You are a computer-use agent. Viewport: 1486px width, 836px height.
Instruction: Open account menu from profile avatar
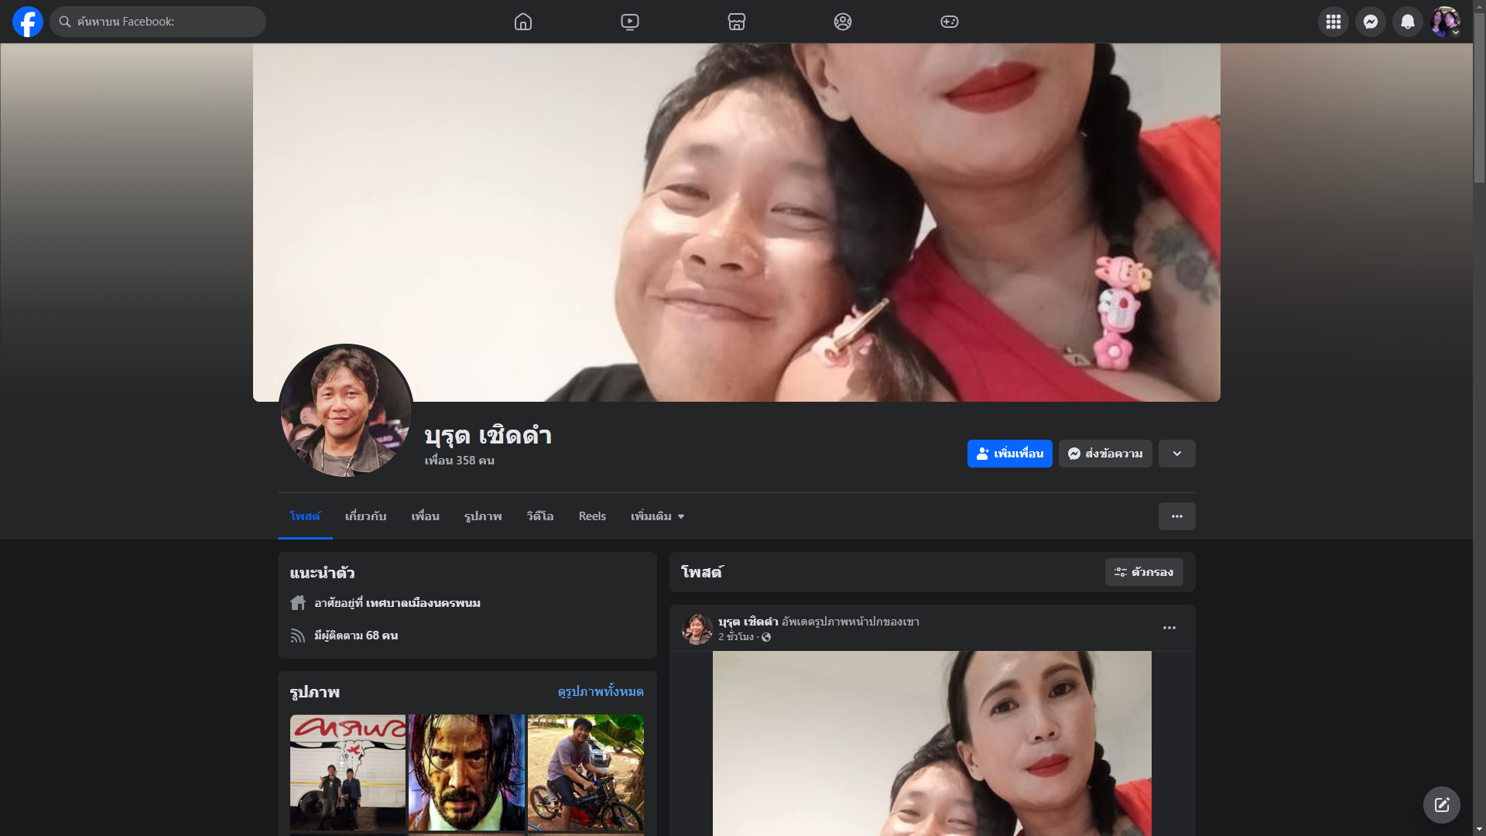point(1445,22)
